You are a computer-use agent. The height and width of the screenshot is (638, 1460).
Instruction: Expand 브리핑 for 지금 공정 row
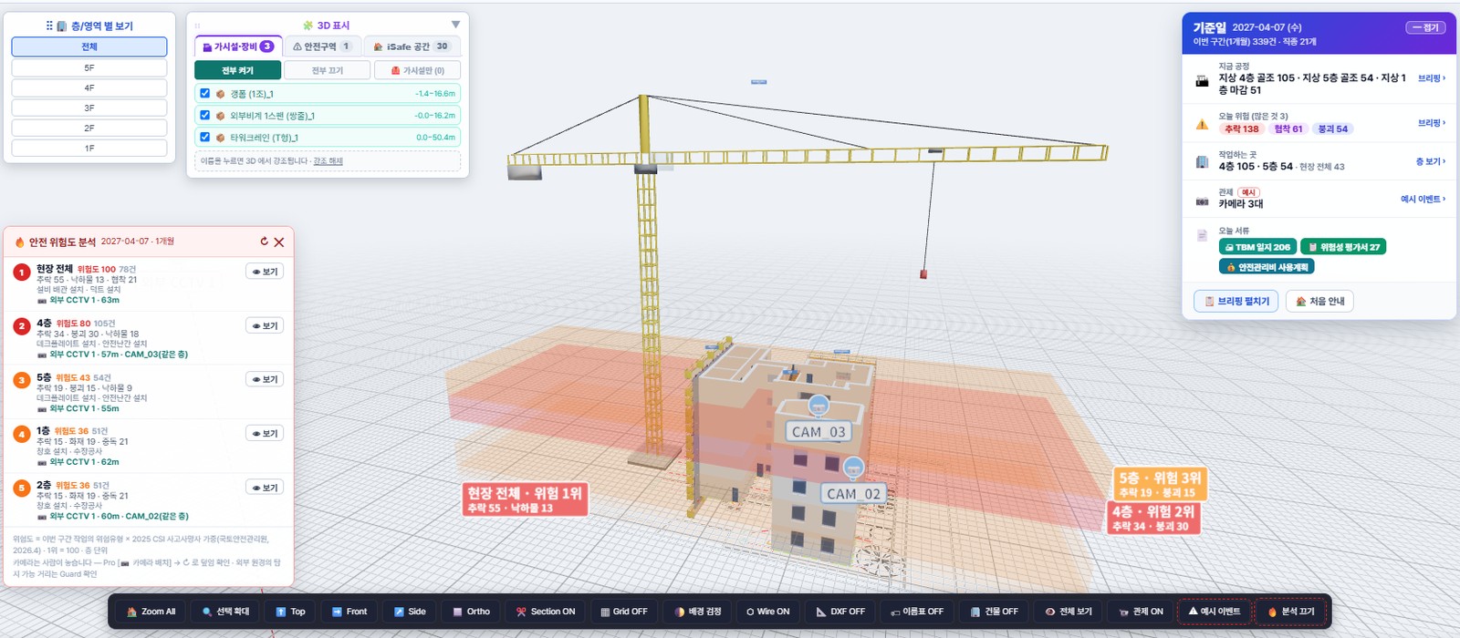tap(1432, 78)
